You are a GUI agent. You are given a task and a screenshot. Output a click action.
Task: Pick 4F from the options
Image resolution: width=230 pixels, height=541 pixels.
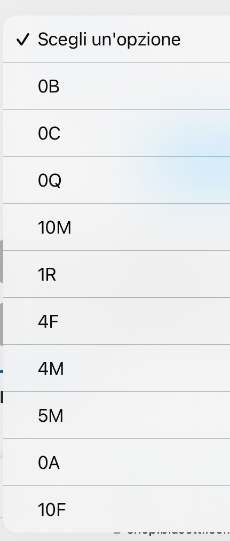[117, 321]
